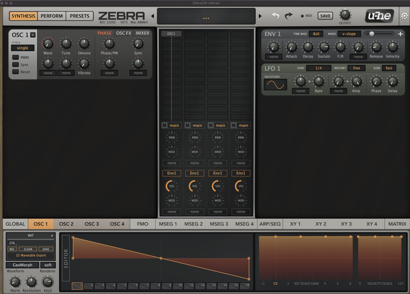This screenshot has width=410, height=294.
Task: Click the MIDI indicator light
Action: [x=302, y=16]
